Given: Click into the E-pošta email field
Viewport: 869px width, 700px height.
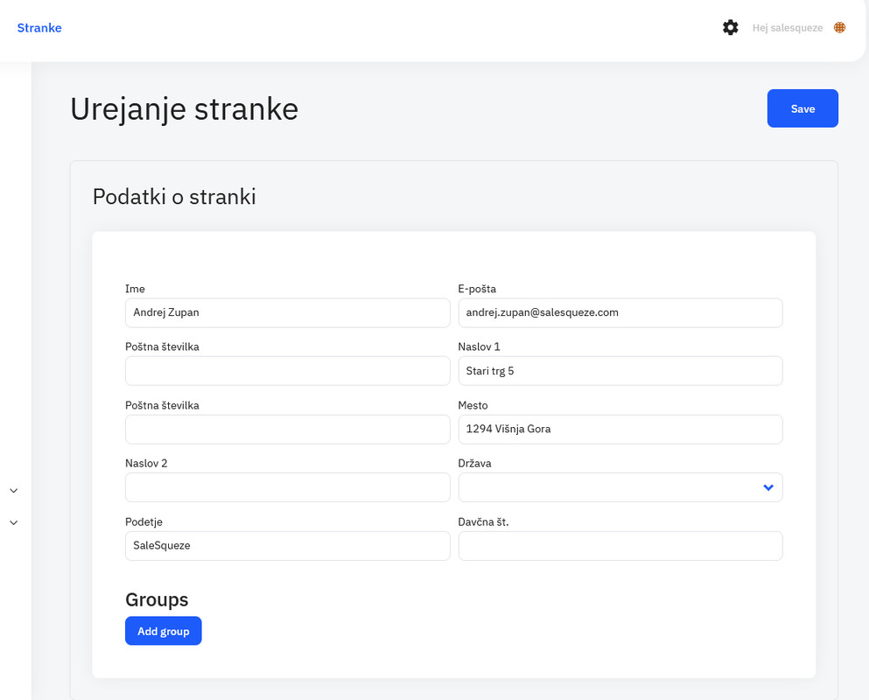Looking at the screenshot, I should click(x=620, y=312).
